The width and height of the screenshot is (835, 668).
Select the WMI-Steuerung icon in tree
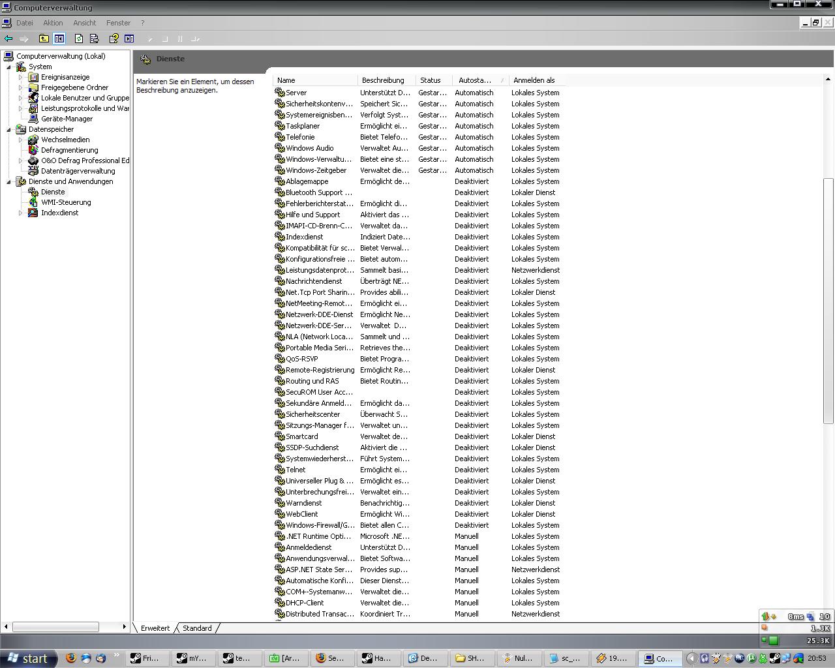33,202
